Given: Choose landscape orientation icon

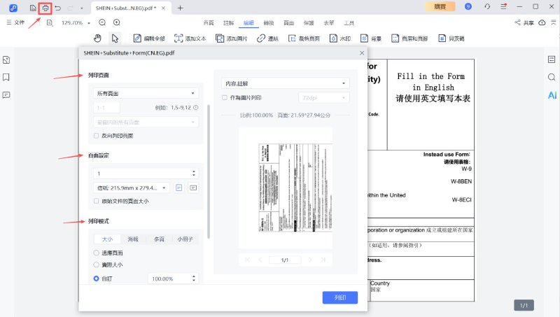Looking at the screenshot, I should 193,188.
